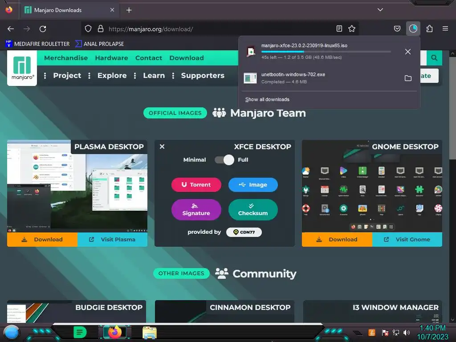456x342 pixels.
Task: Cancel the manjaro-xfce ISO download
Action: click(408, 52)
